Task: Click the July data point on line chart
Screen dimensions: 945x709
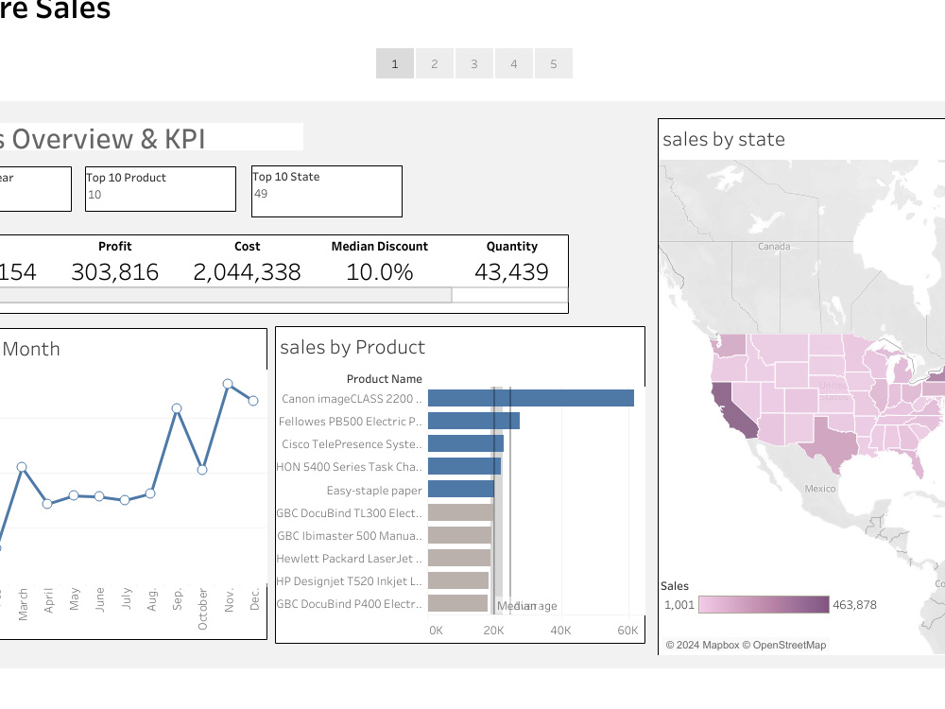Action: tap(125, 500)
